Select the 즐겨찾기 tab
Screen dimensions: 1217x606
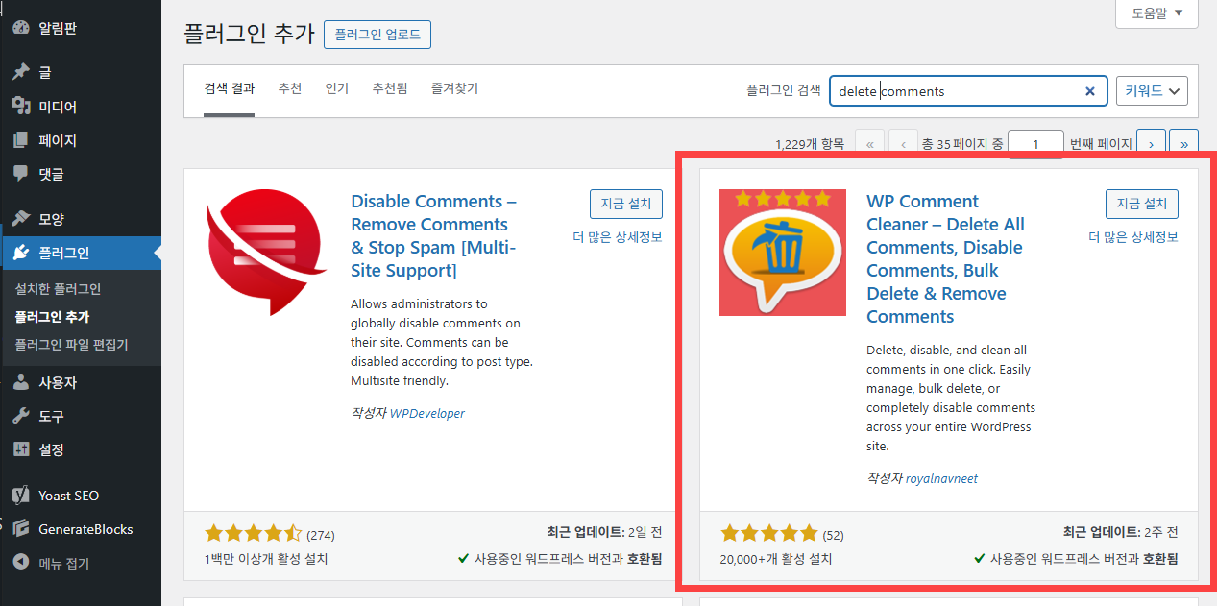[454, 88]
